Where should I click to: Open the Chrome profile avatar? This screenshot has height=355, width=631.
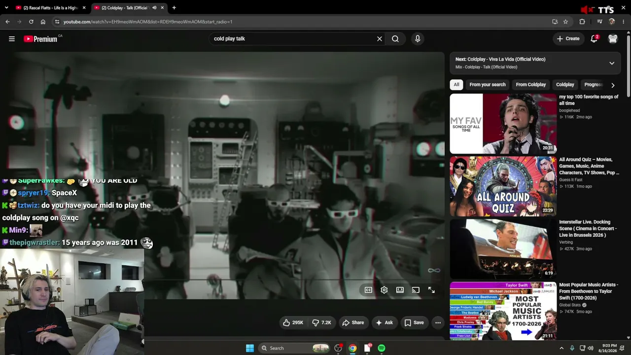612,22
